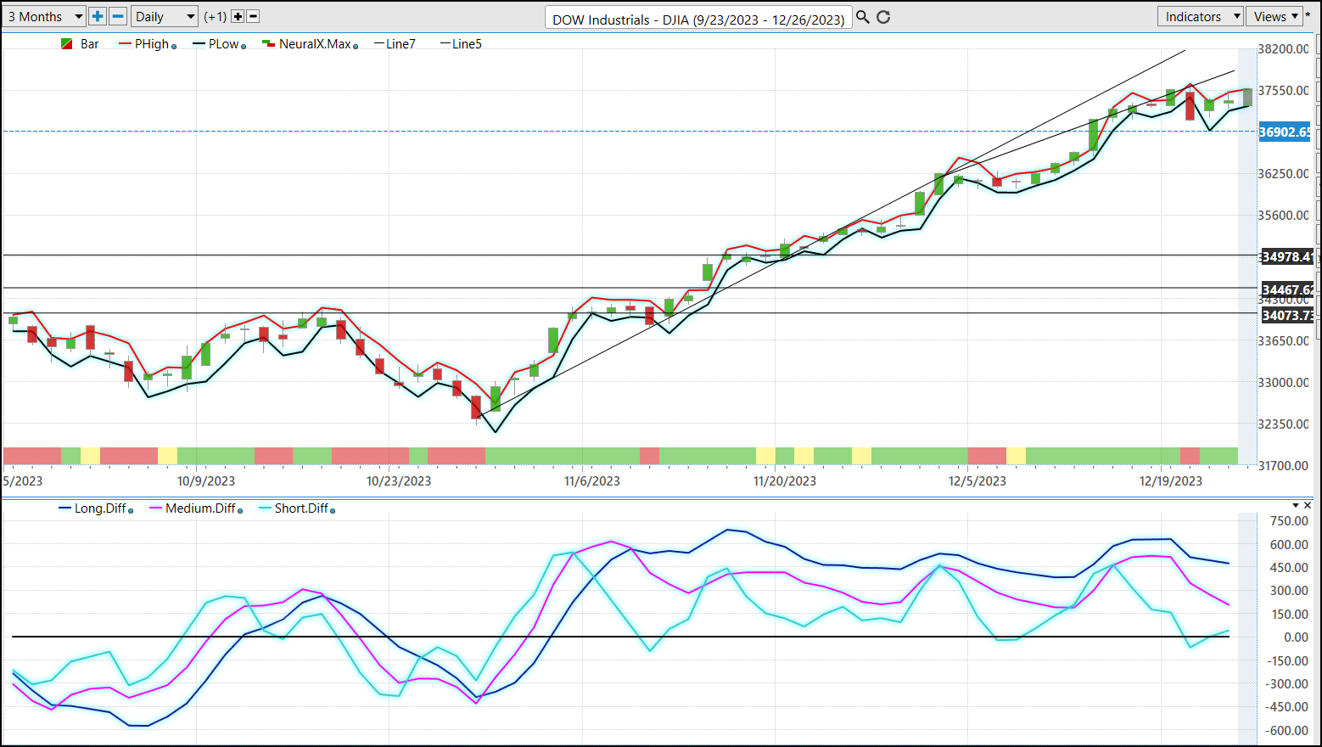This screenshot has width=1322, height=747.
Task: Click the blue dot beside Medium.Diff
Action: coord(240,511)
